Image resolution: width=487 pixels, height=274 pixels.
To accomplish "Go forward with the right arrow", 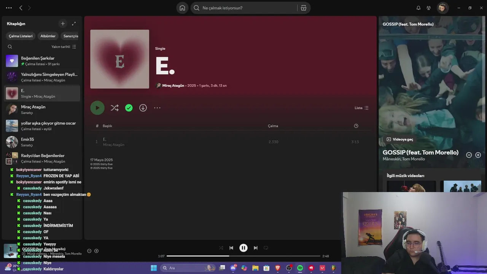I will click(29, 8).
